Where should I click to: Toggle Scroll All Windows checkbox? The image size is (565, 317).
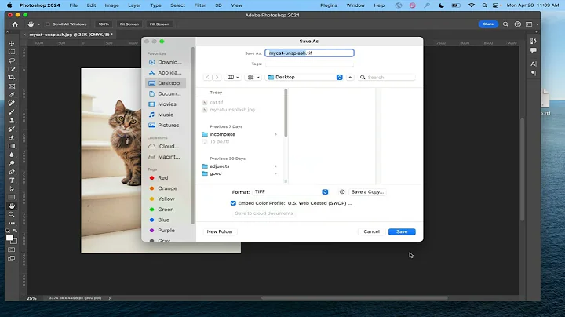pos(48,24)
